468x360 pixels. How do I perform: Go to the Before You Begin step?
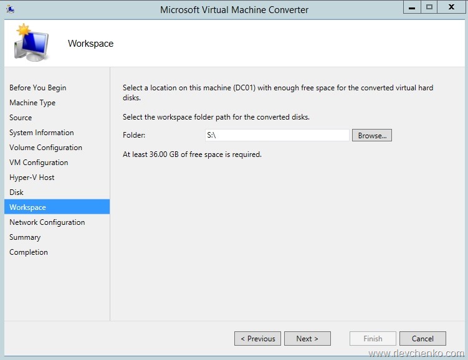(37, 88)
